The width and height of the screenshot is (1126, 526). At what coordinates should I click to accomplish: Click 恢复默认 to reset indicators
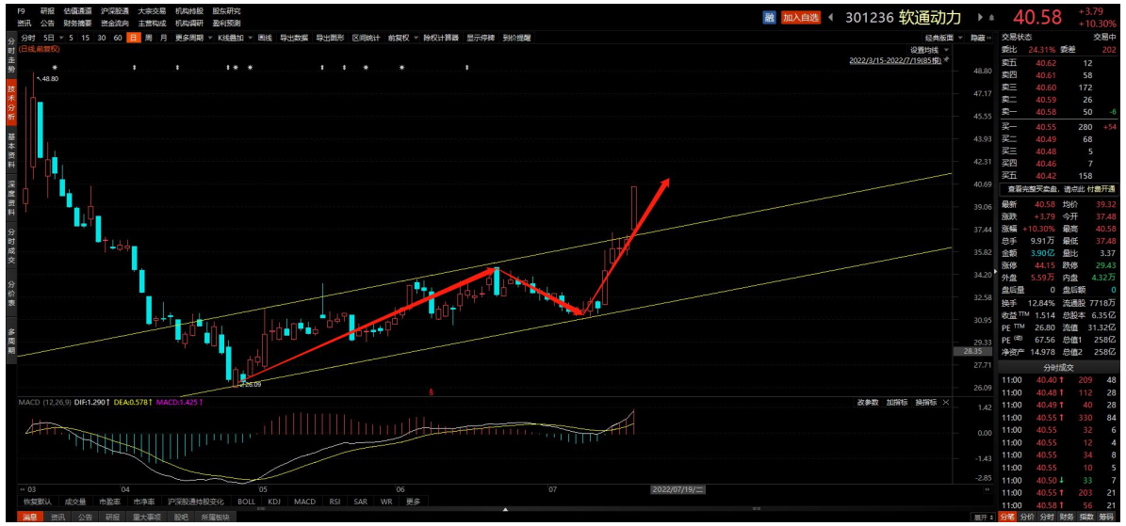[x=38, y=502]
